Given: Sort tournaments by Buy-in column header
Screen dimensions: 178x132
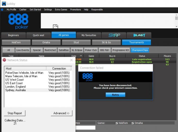Looking at the screenshot, I should (x=112, y=56).
